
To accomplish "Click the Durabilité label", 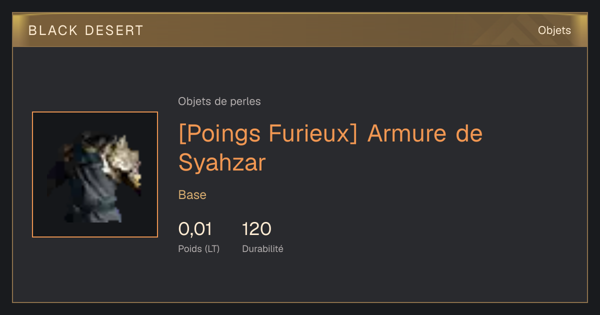I will click(x=262, y=248).
